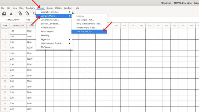
Task: Open the File menu
Action: pyautogui.click(x=3, y=8)
